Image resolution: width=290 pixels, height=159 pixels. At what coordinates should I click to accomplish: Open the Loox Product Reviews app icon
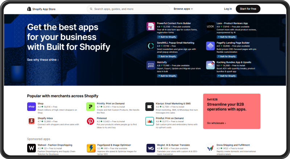click(210, 26)
